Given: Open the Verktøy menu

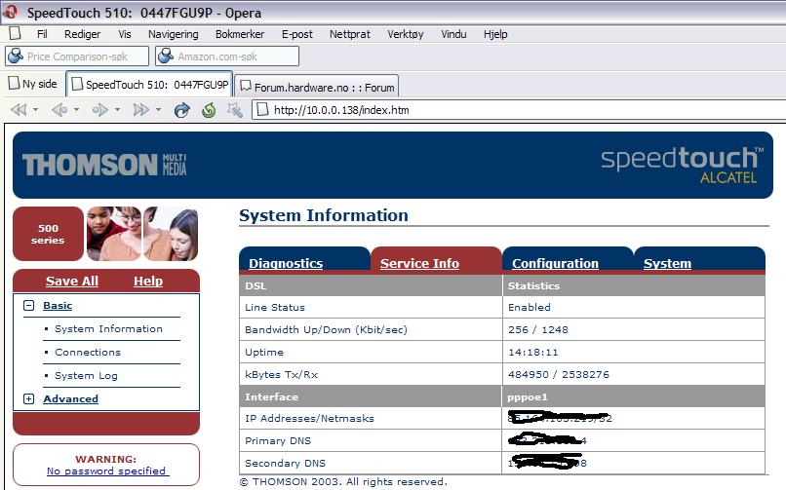Looking at the screenshot, I should tap(405, 34).
